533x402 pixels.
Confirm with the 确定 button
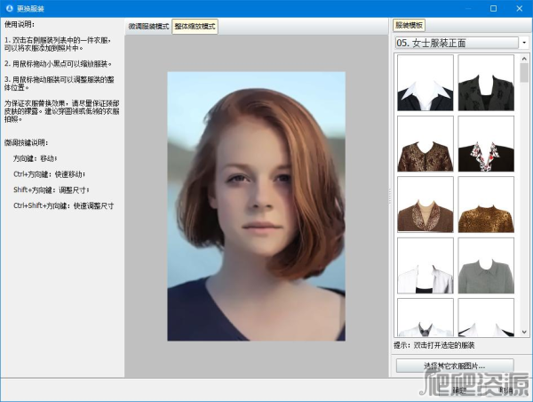coord(459,390)
